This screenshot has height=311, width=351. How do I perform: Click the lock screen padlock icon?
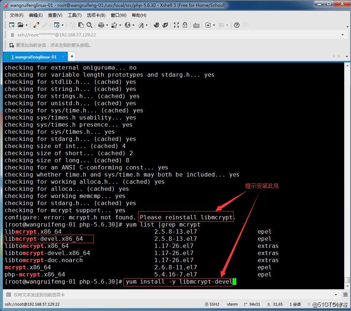click(x=185, y=25)
